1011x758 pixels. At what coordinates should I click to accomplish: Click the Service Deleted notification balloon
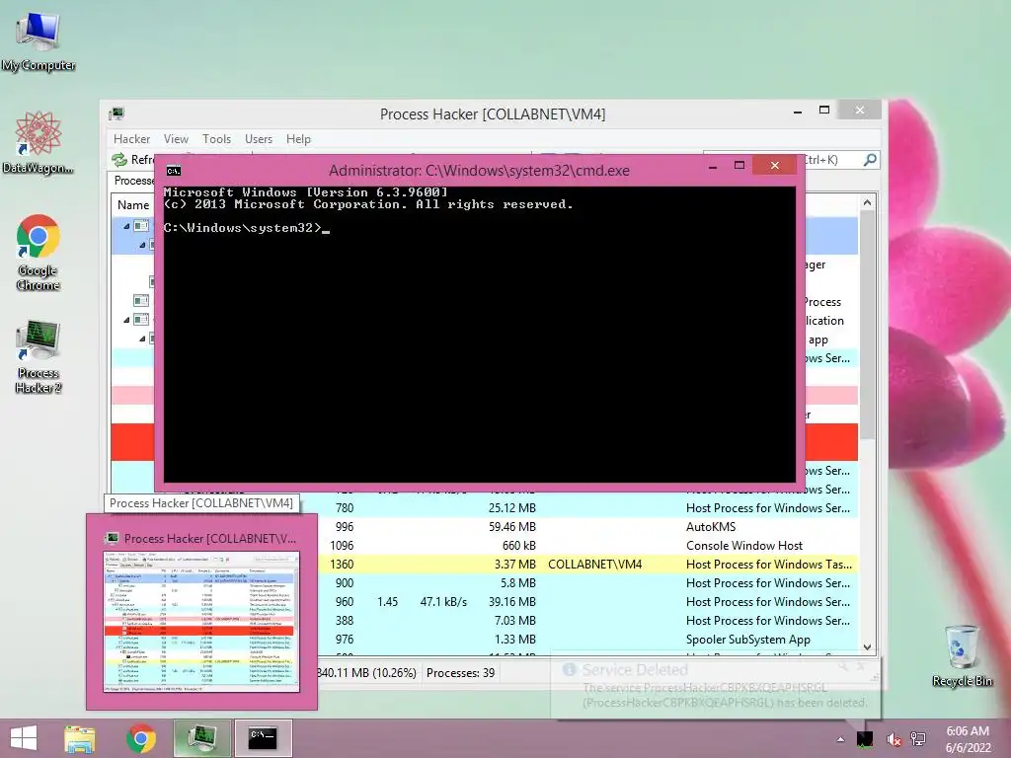click(715, 687)
